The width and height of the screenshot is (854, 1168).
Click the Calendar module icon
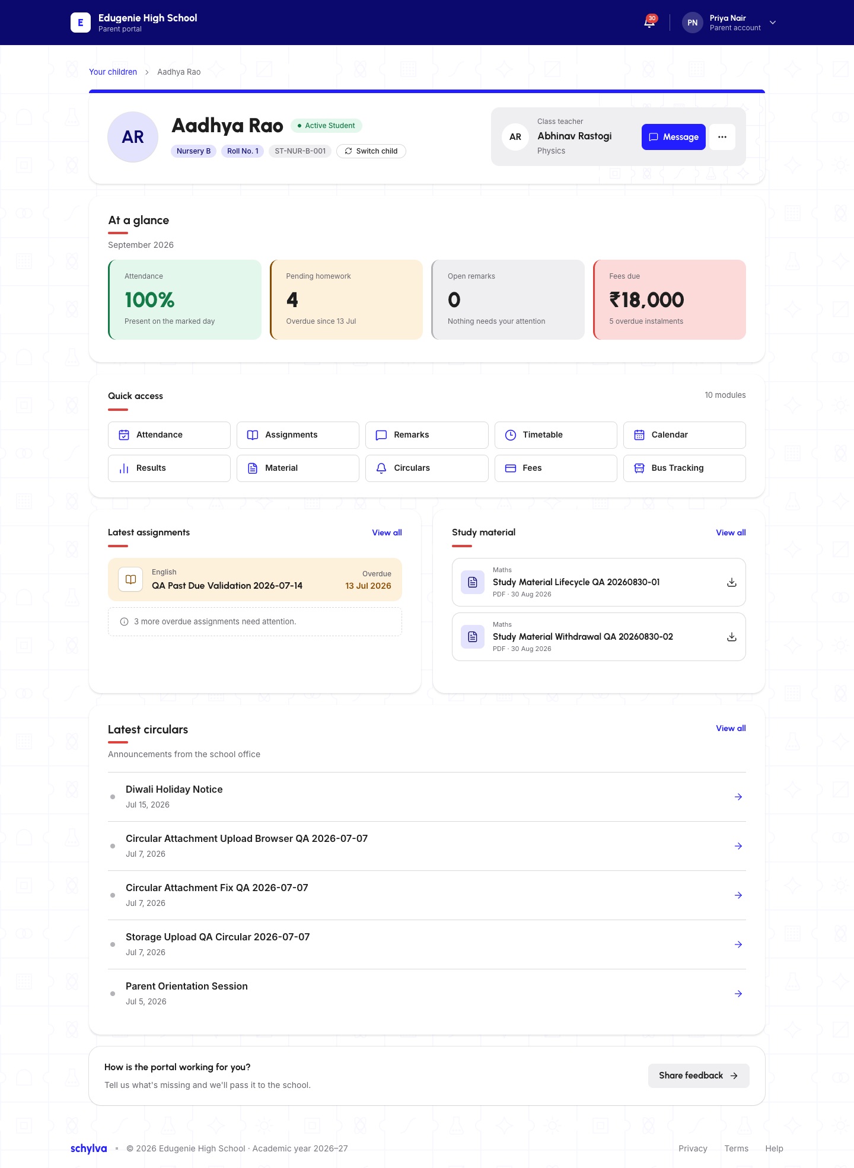pos(639,435)
